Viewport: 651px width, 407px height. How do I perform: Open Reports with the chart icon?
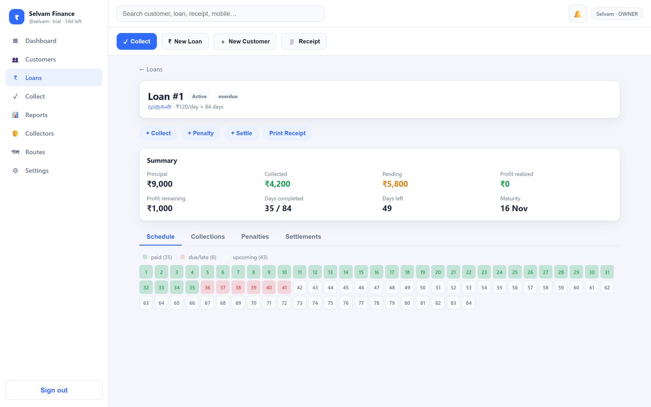pyautogui.click(x=54, y=115)
